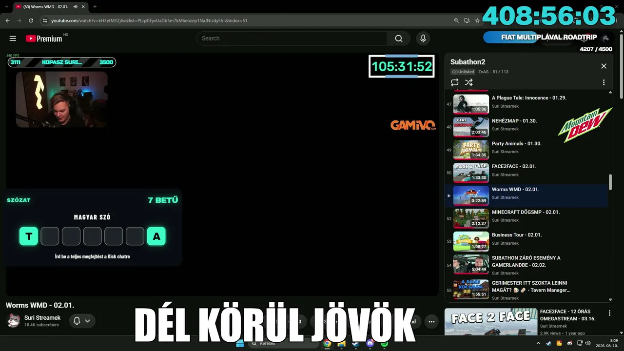Screen dimensions: 624x351
Task: Open the tab search dropdown arrow
Action: [x=6, y=7]
